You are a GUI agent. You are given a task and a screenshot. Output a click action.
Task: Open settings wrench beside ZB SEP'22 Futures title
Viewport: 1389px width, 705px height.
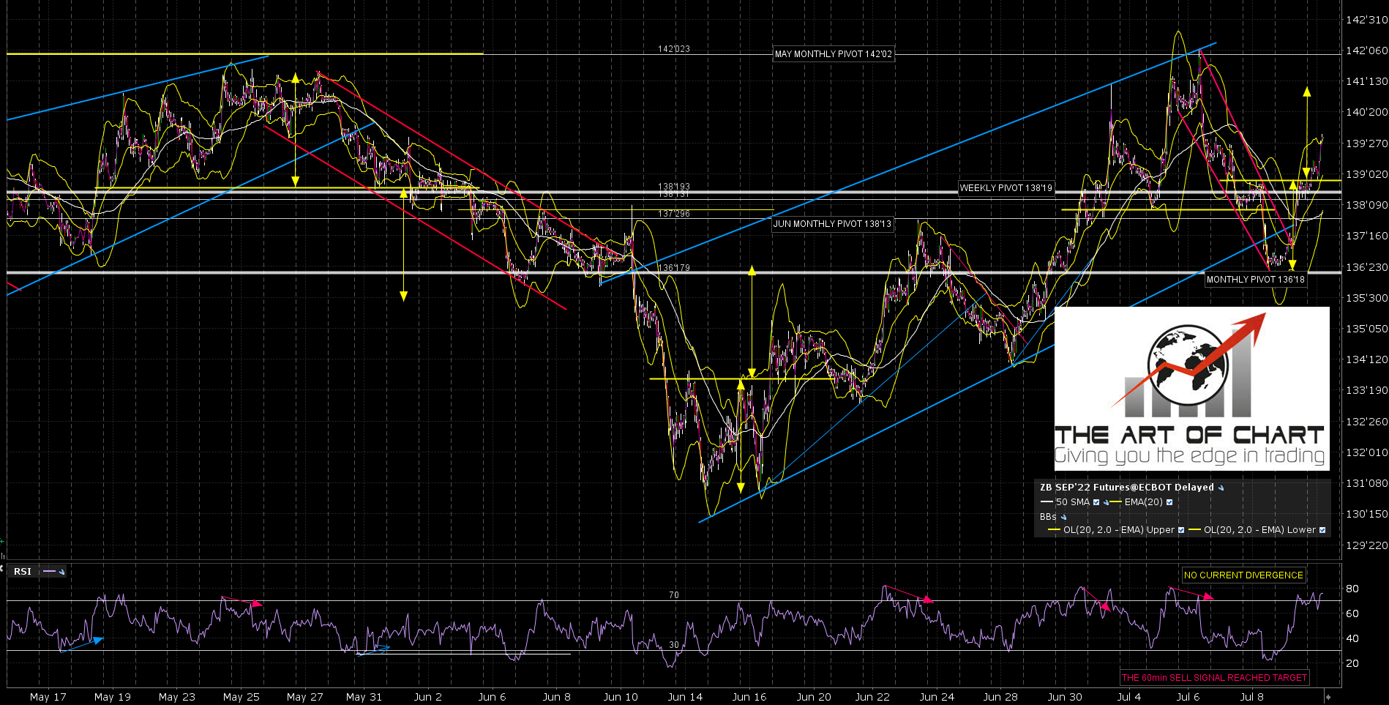[1221, 488]
